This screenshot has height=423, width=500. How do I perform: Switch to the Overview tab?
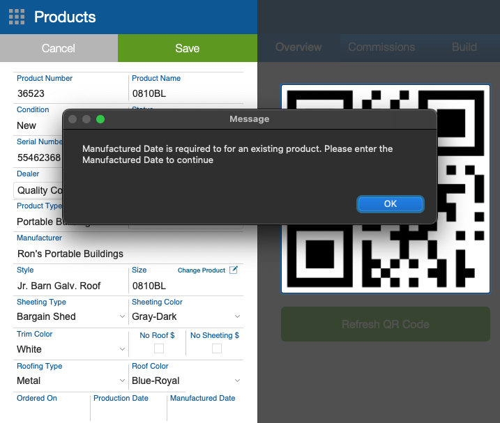pos(298,47)
